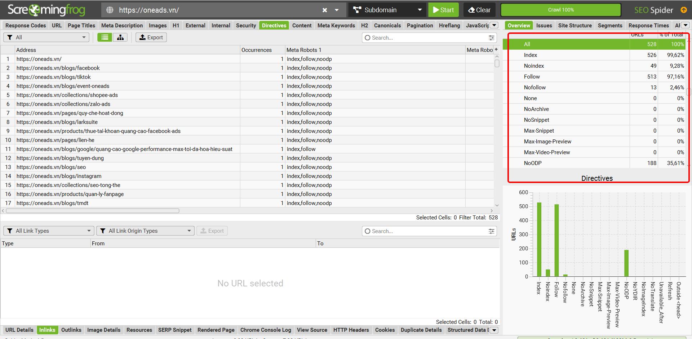Clear the URL with the X icon
This screenshot has height=339, width=692.
(x=325, y=10)
